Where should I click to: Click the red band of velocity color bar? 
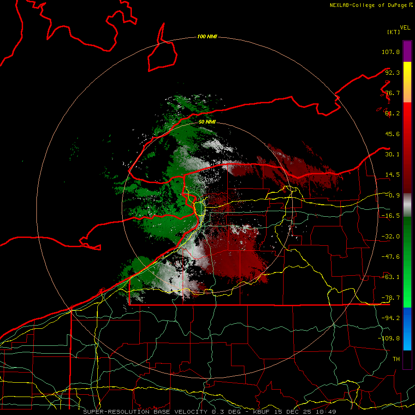coord(407,148)
